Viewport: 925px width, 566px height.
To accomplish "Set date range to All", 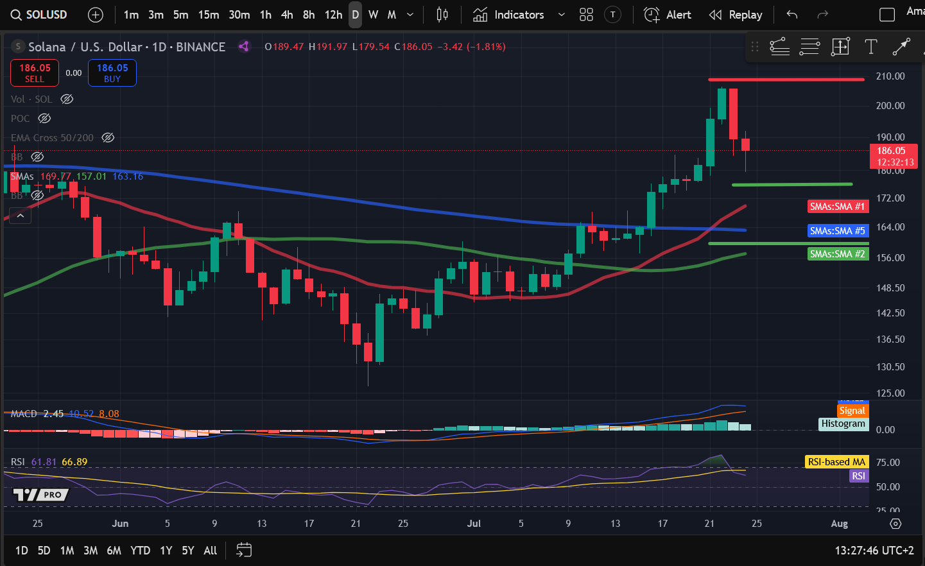I will [x=211, y=550].
